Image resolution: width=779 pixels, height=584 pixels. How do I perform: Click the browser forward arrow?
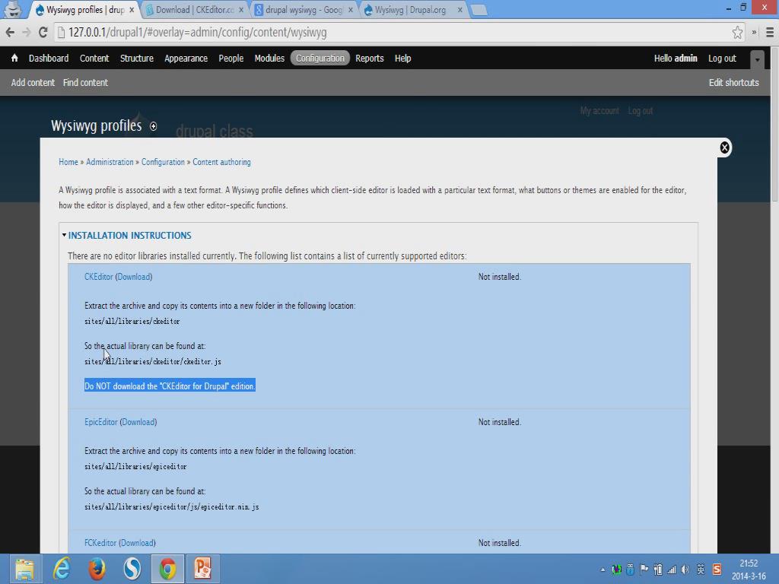point(27,32)
